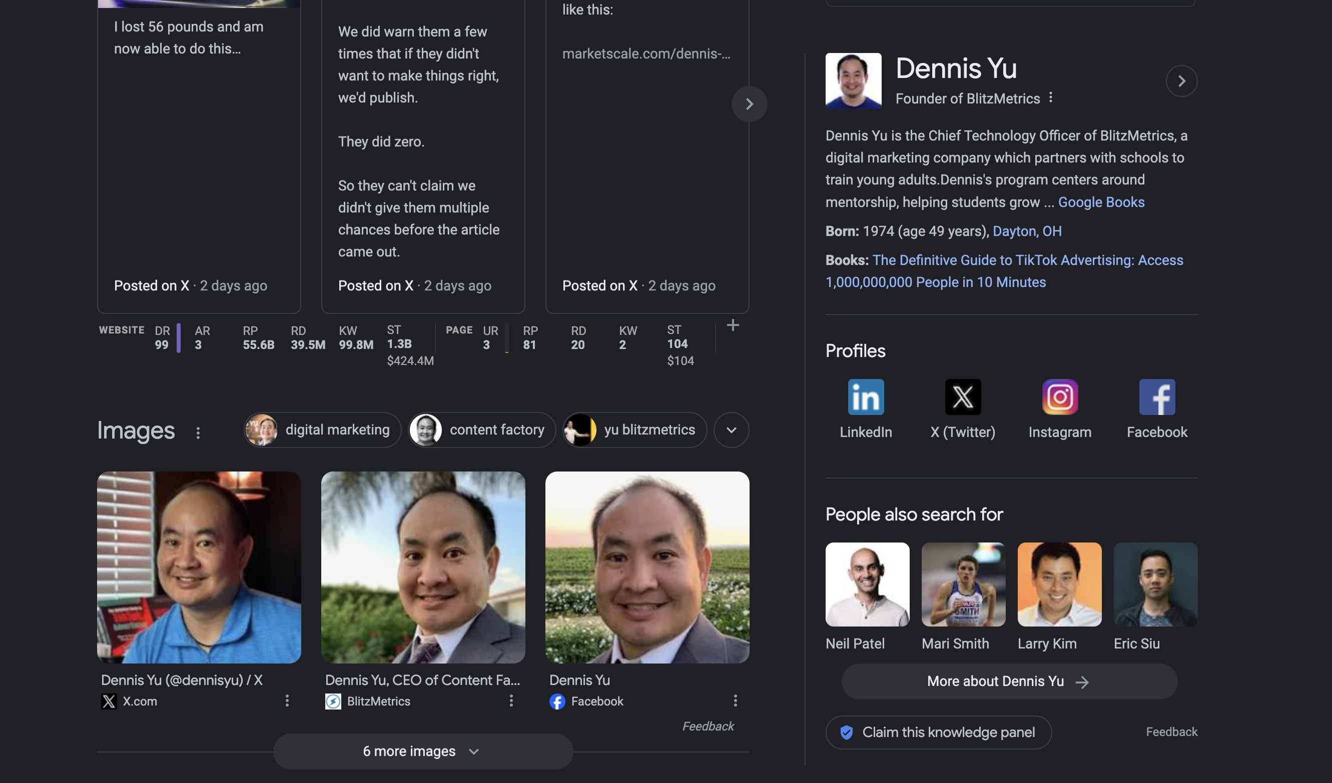Show next posts in the X carousel

749,104
